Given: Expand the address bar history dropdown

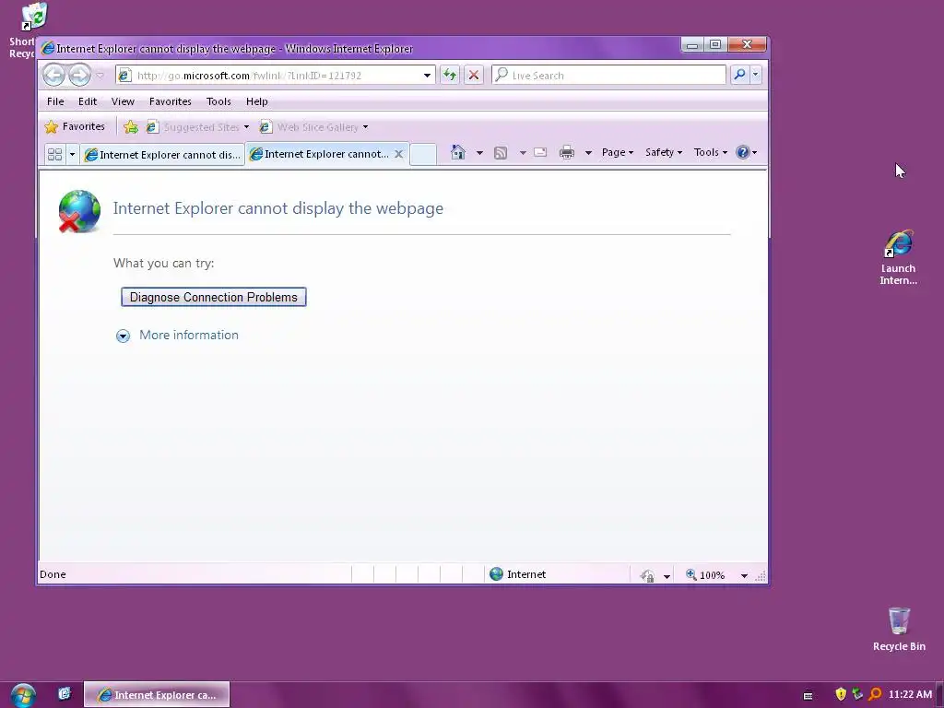Looking at the screenshot, I should (x=427, y=76).
